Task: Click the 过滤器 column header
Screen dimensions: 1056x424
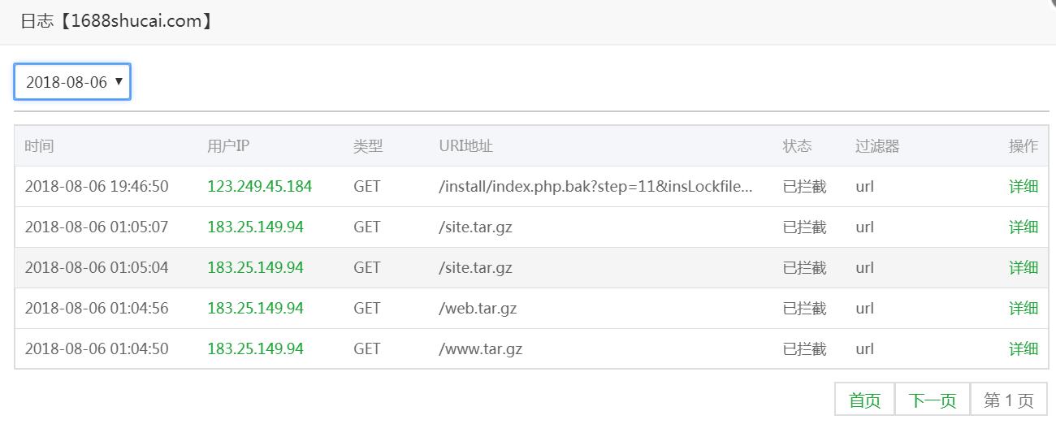Action: tap(877, 146)
